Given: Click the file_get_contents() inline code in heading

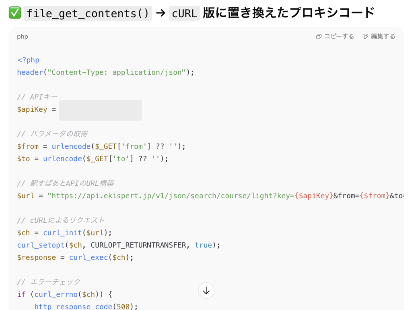Looking at the screenshot, I should click(x=88, y=13).
